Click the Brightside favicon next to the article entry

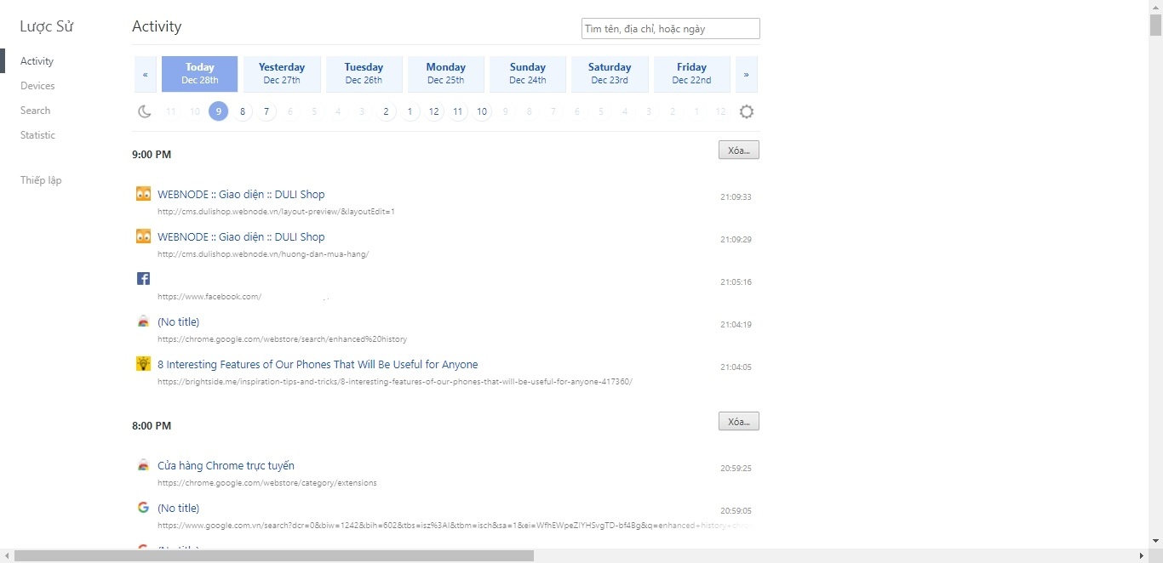click(143, 364)
